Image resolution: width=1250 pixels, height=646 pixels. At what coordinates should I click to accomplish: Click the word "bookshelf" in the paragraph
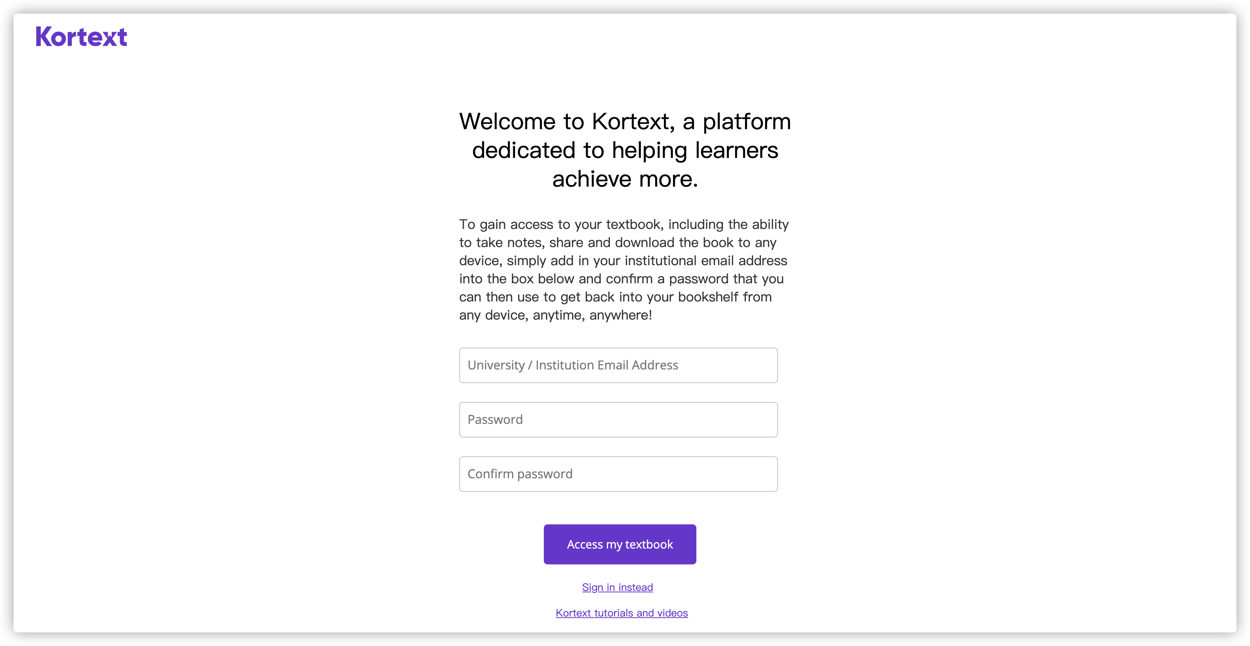coord(708,297)
